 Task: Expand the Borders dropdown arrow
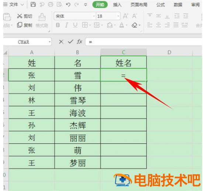click(90, 25)
